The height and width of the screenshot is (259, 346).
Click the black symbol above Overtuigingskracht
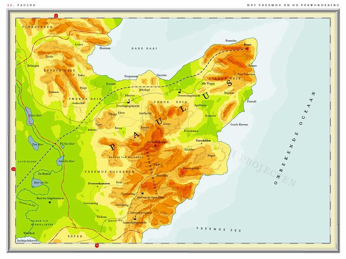(x=129, y=101)
